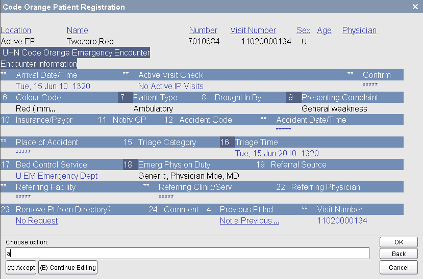Click the Back button

[x=399, y=254]
